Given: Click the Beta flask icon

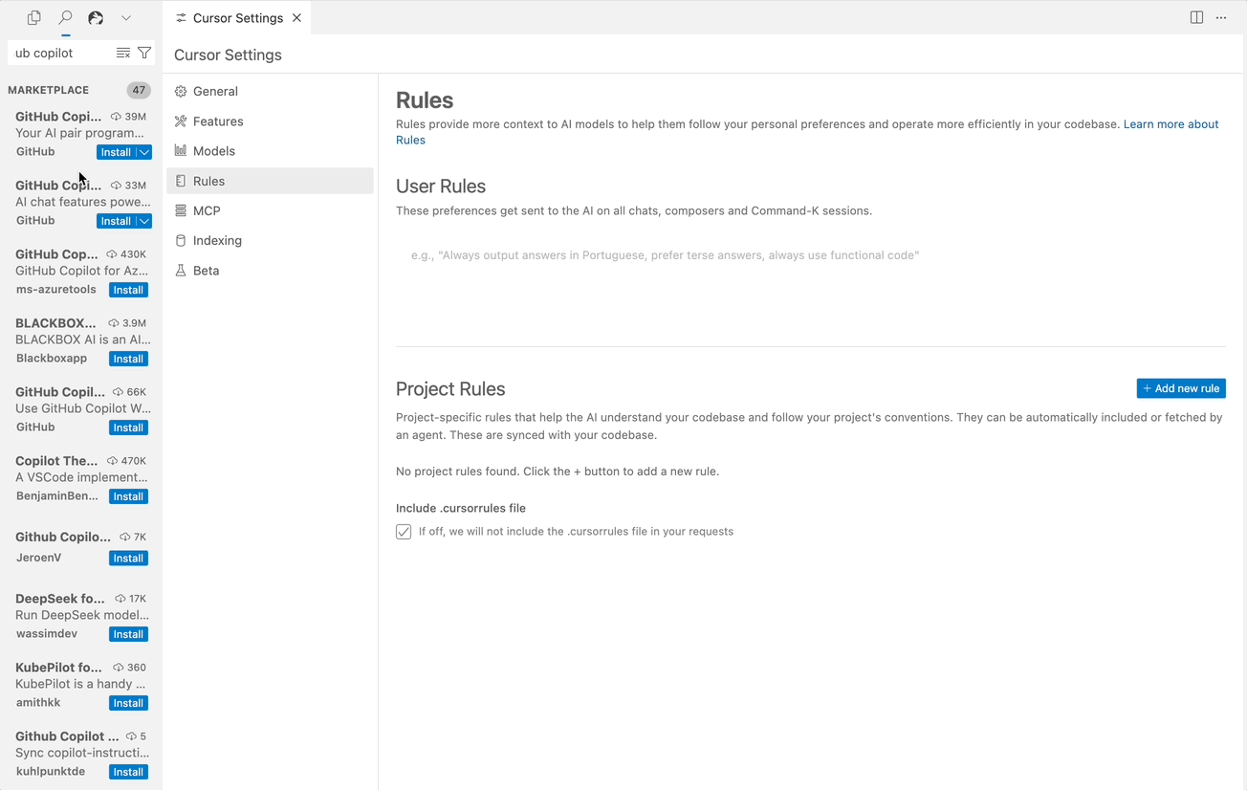Looking at the screenshot, I should [181, 271].
